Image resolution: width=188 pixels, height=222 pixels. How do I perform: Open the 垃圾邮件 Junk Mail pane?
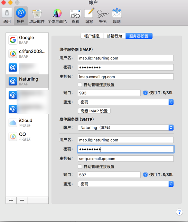(x=37, y=16)
